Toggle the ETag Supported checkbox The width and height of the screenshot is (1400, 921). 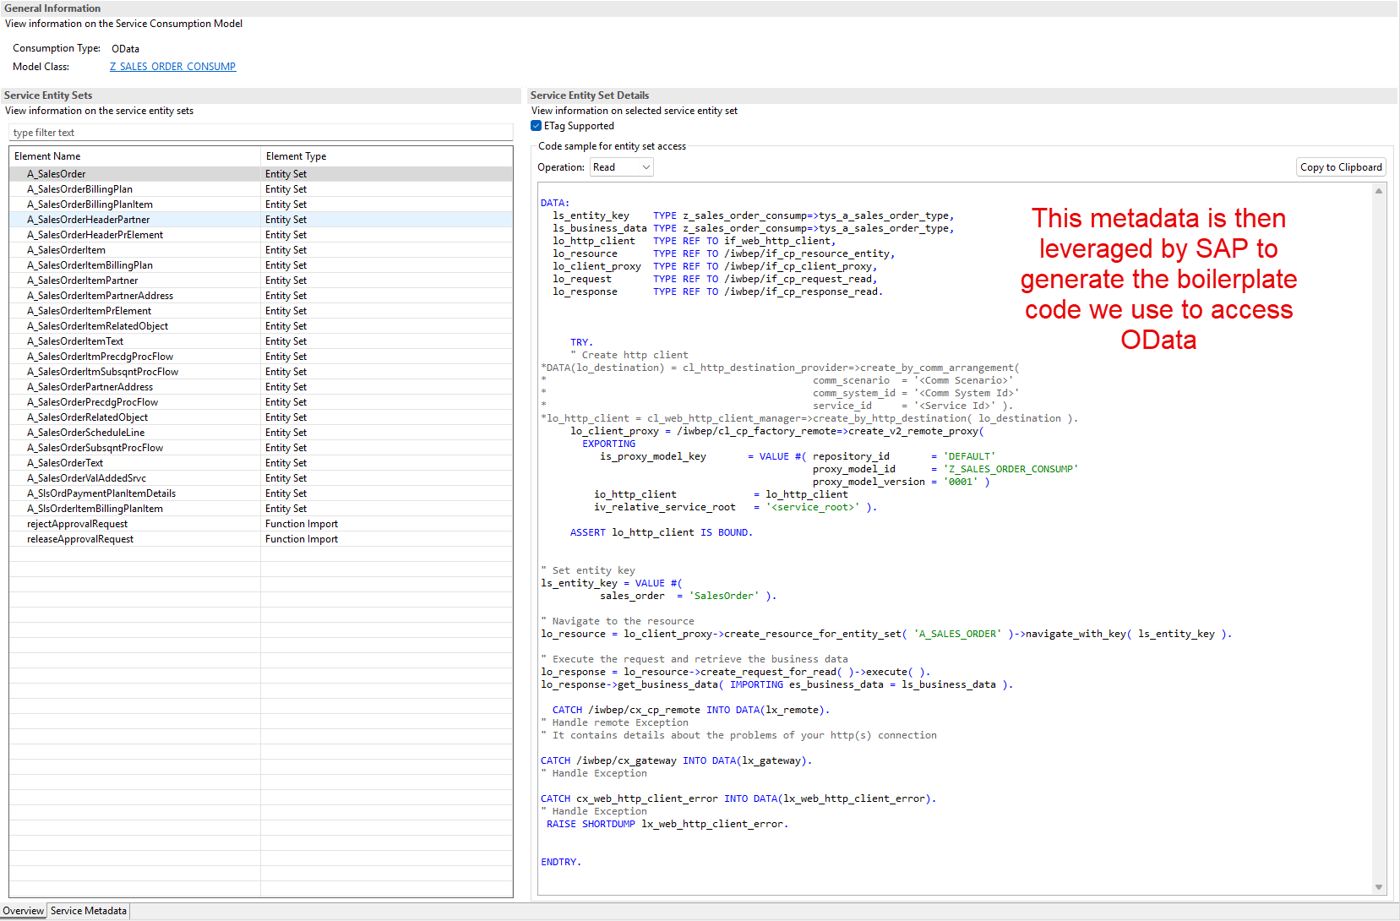(x=536, y=126)
